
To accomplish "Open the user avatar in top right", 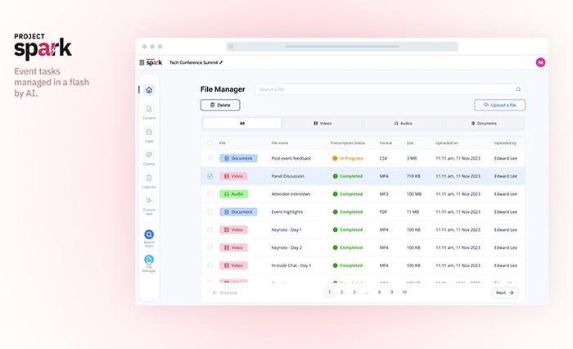I will [540, 62].
